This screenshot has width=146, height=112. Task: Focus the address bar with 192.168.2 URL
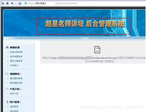click(84, 3)
